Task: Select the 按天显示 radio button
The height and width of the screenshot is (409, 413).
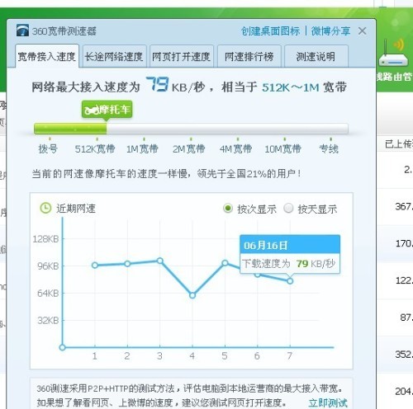Action: [x=288, y=209]
